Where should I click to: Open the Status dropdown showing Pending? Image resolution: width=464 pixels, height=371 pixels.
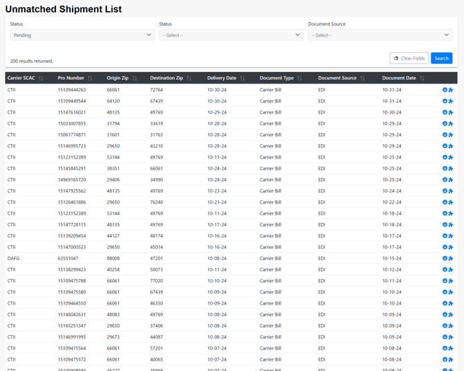click(x=82, y=35)
